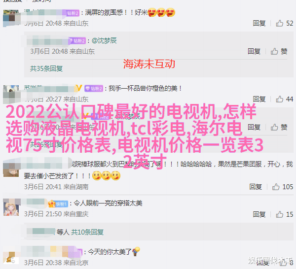
Task: Reply to the 令人眼前一亮的穿搭太美 comment
Action: [x=259, y=214]
